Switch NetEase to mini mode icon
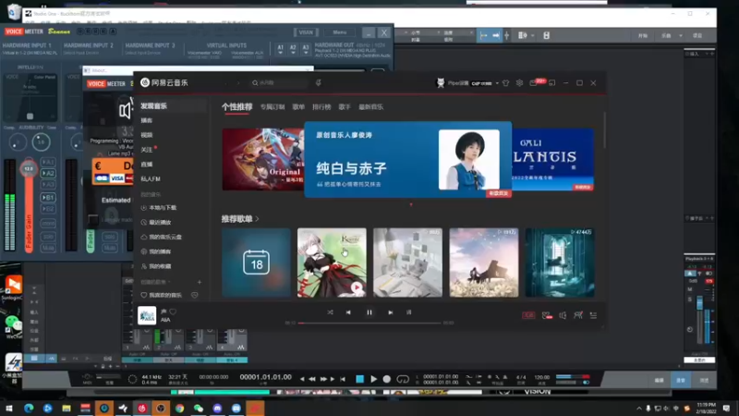Viewport: 739px width, 416px height. (551, 83)
